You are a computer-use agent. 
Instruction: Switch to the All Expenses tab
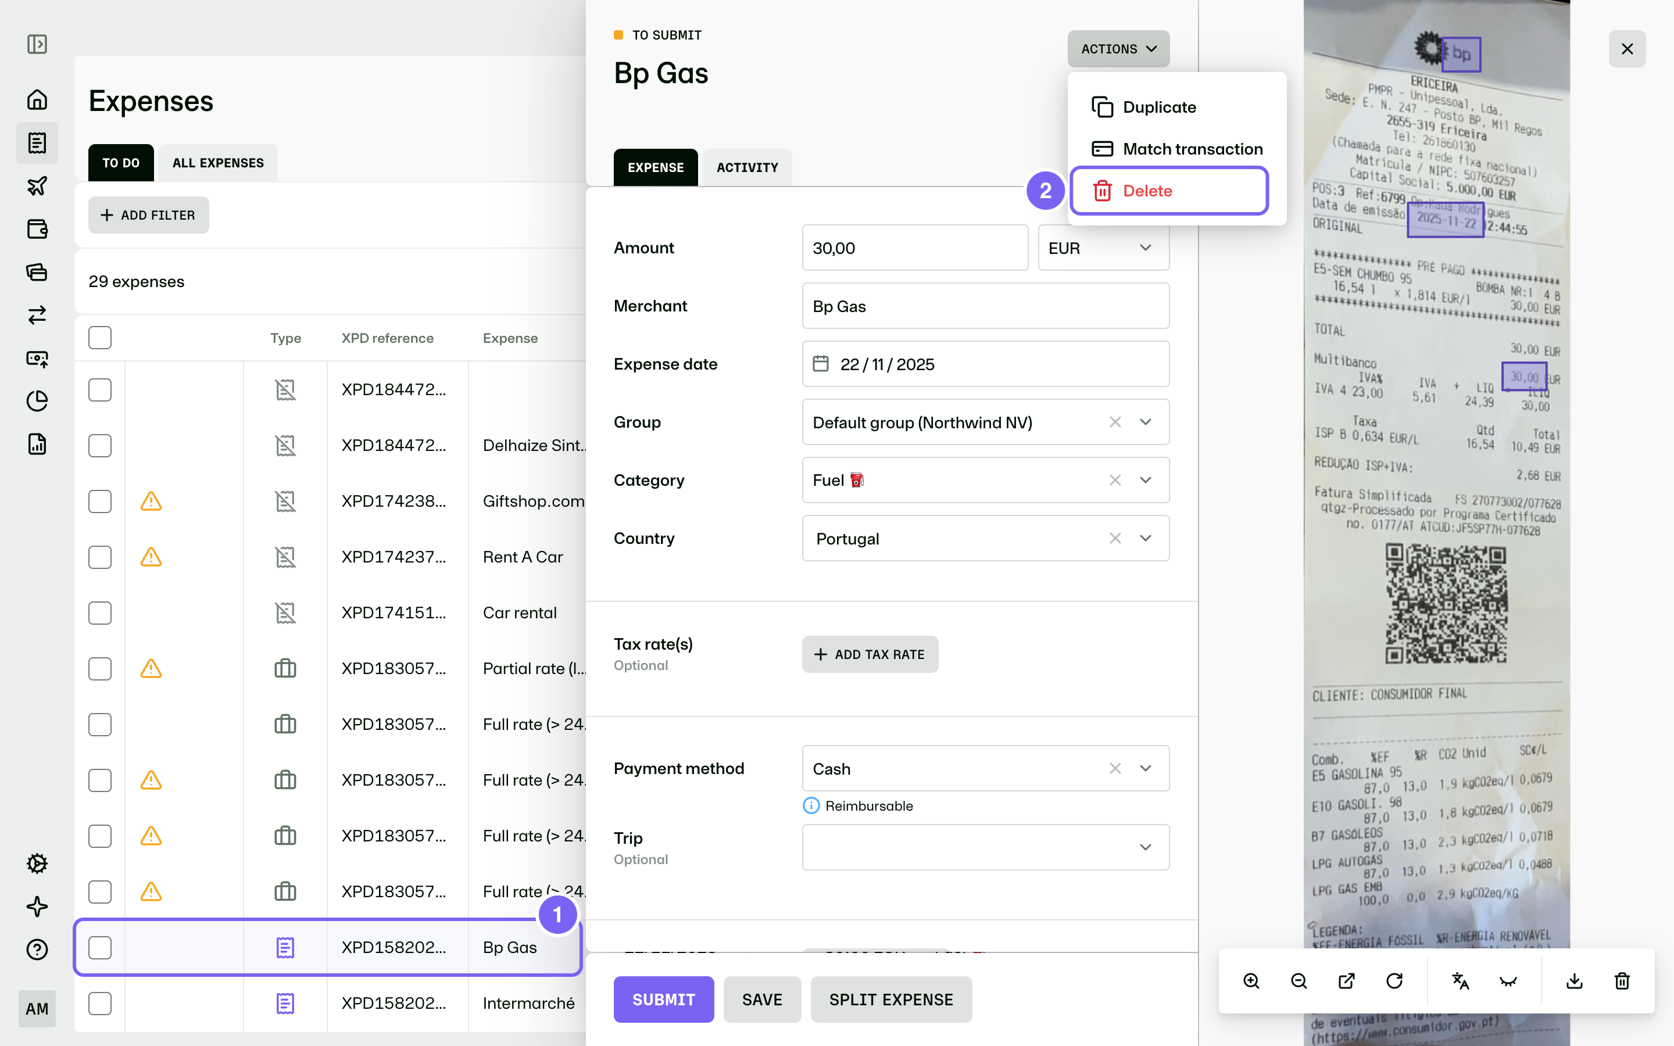(218, 163)
